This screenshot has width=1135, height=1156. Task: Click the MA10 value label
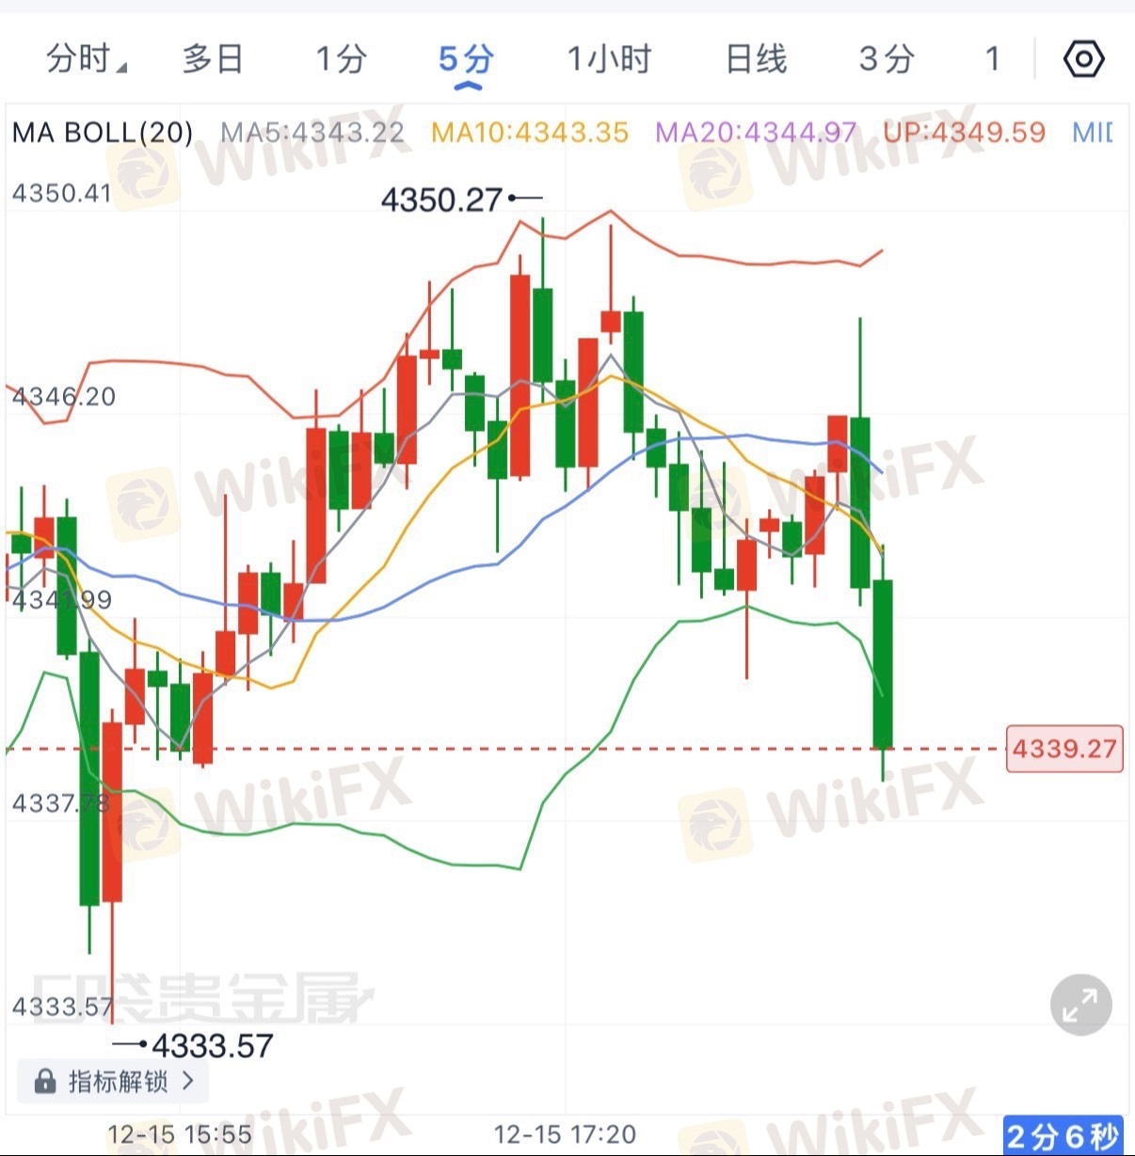coord(530,133)
